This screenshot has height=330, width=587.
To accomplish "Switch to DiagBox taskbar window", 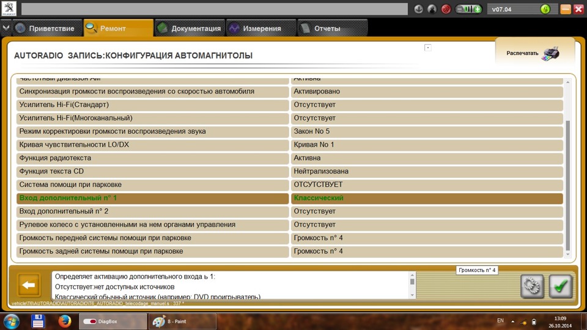I will [113, 321].
